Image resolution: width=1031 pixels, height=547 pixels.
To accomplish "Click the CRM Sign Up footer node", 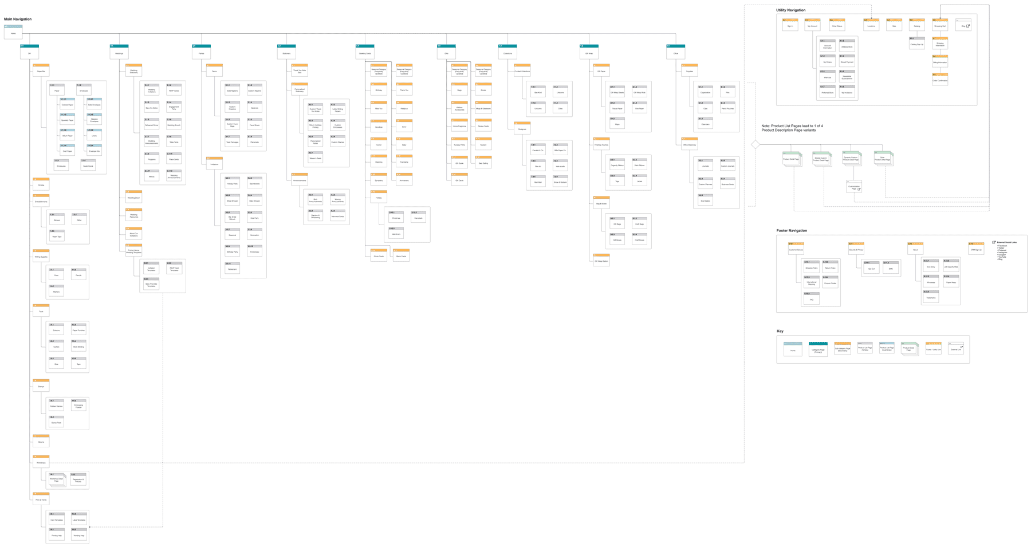I will pos(976,249).
